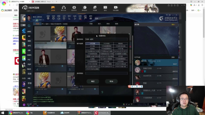This screenshot has height=115, width=205.
Task: Go to home icon in platform sidebar
Action: pos(29,26)
